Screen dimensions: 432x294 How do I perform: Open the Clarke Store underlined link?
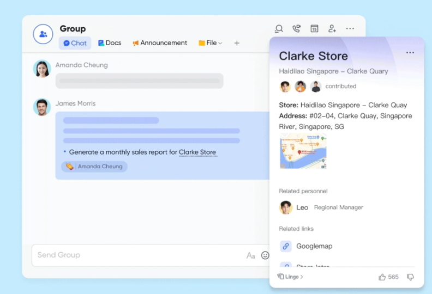point(197,152)
